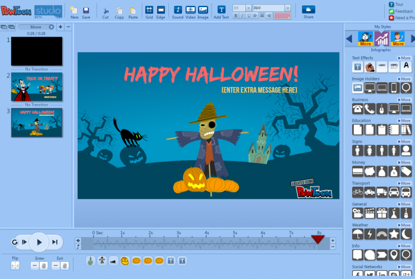Expand More for Signs
This screenshot has width=415, height=279.
click(404, 141)
